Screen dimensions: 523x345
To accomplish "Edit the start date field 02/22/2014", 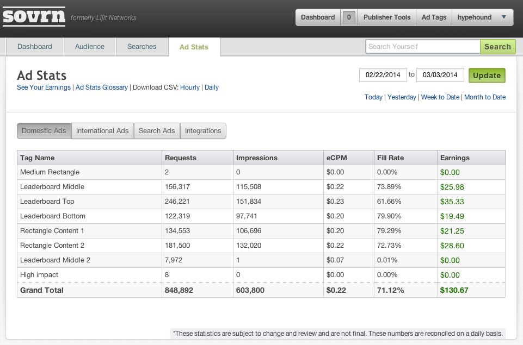I will pos(383,75).
